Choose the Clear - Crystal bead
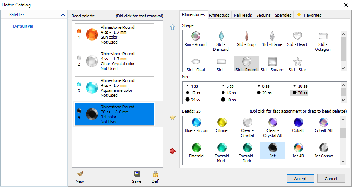Viewport: 352px width, 187px height. pos(247,128)
